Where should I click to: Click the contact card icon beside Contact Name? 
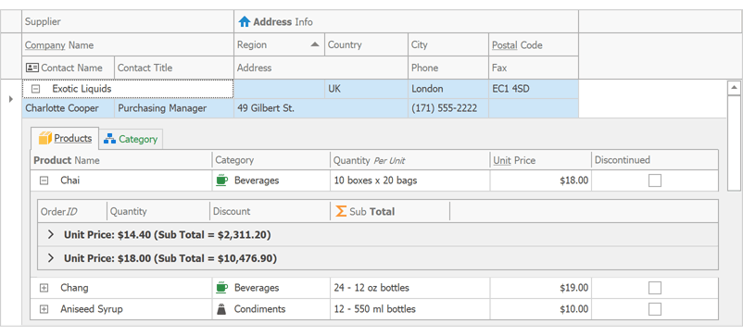point(31,68)
